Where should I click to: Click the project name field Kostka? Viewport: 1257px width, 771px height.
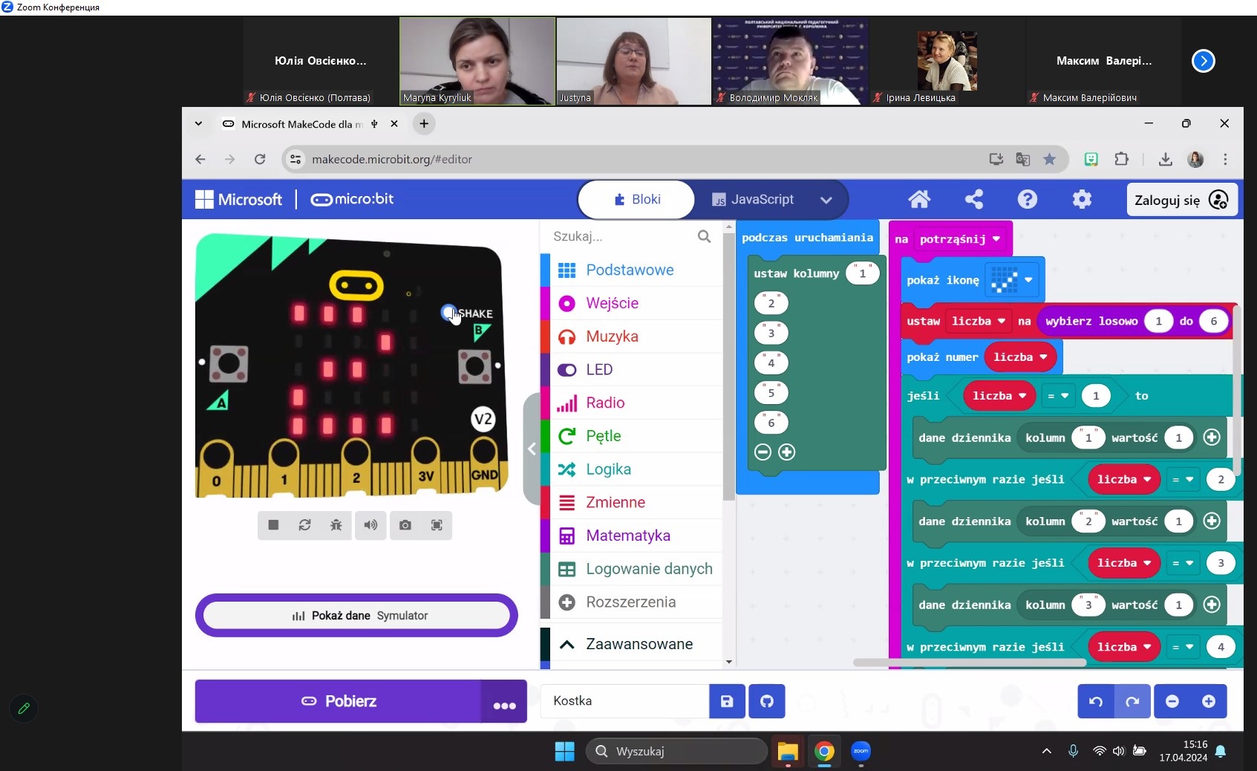[x=624, y=701]
